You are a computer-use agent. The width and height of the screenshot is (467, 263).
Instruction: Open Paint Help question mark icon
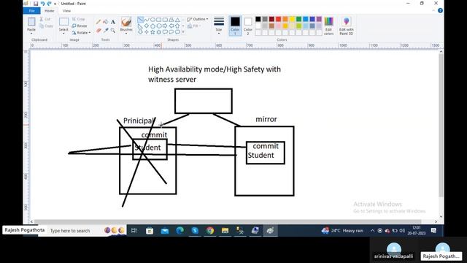[440, 11]
